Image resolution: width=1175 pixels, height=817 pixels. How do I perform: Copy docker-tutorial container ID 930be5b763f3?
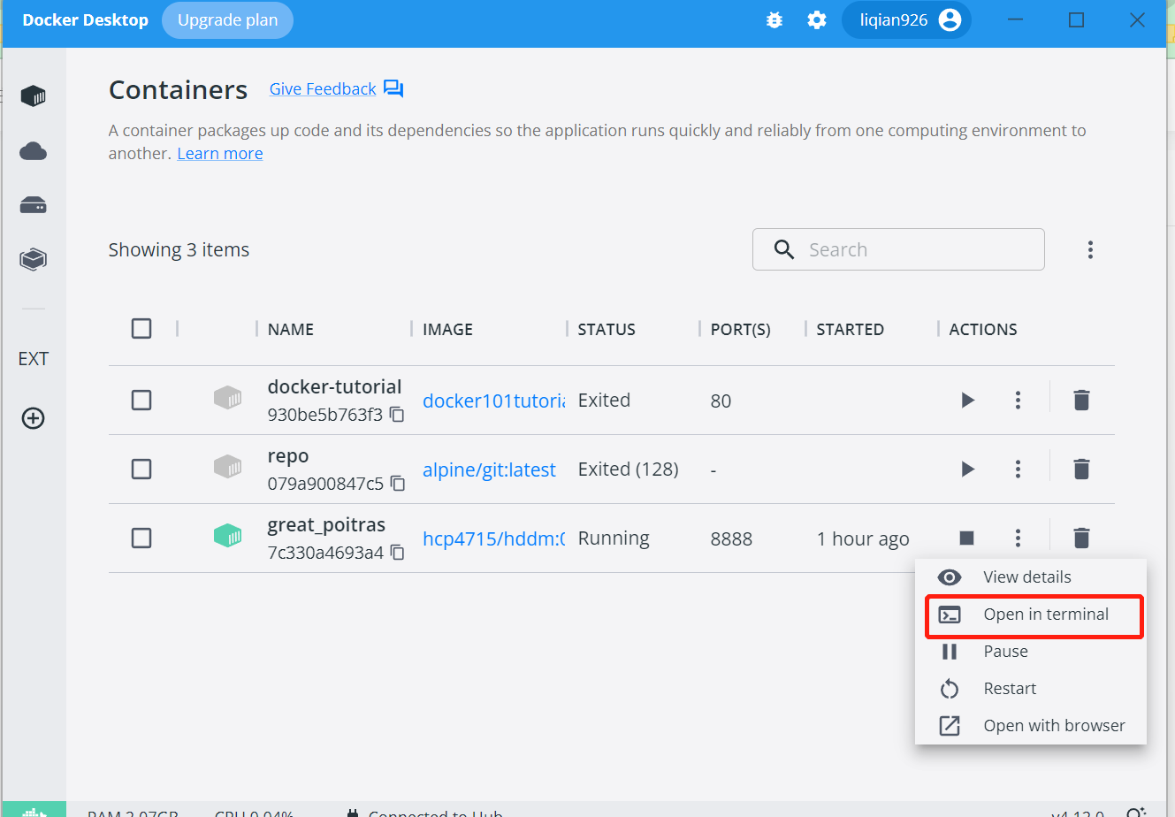(398, 415)
